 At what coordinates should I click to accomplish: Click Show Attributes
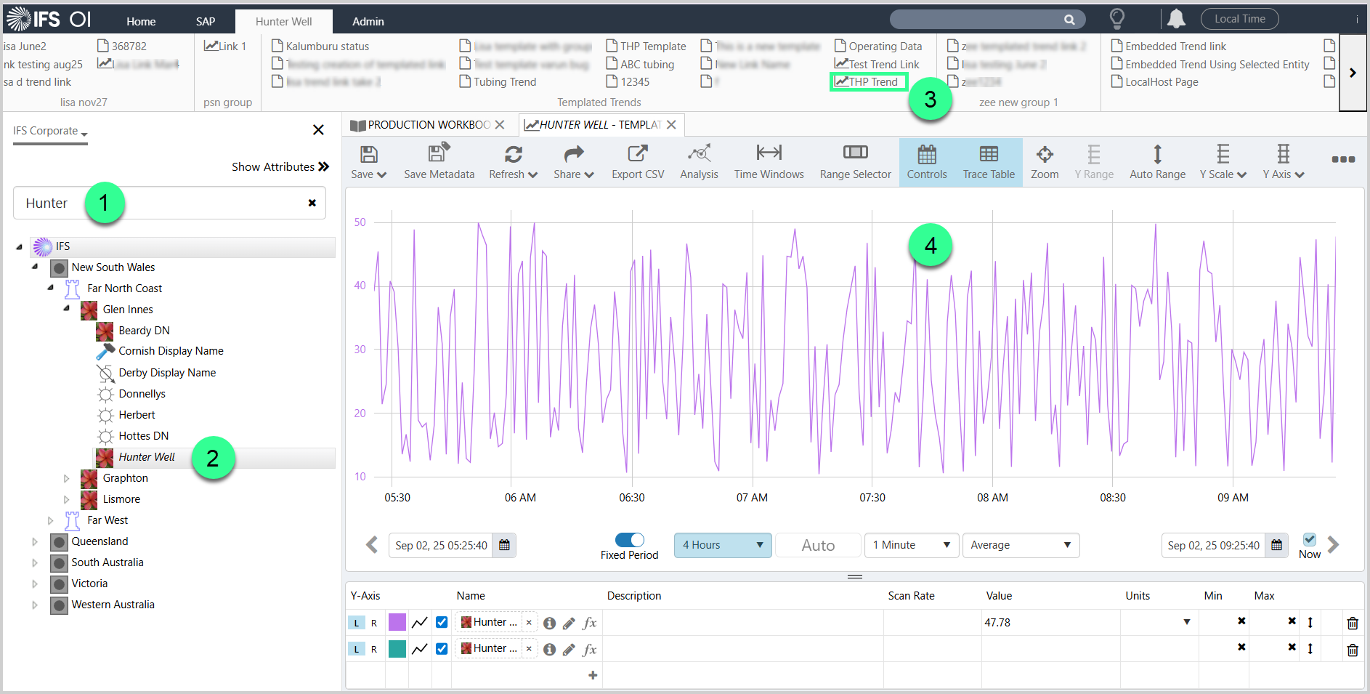280,167
